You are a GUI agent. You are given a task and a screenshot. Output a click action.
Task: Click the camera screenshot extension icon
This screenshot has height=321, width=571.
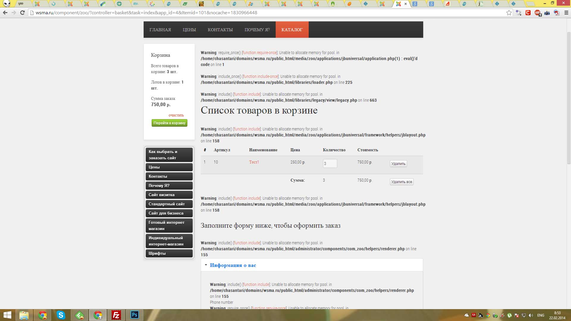pos(547,13)
